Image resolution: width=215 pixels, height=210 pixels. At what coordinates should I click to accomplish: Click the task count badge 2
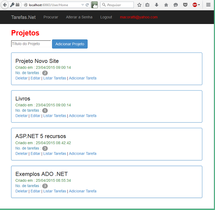(45, 73)
